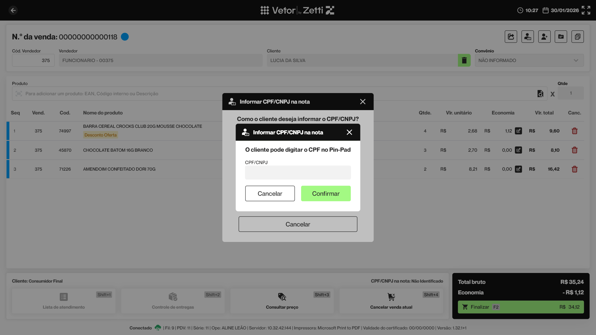Click the back arrow in top bar
The image size is (596, 335).
point(13,10)
